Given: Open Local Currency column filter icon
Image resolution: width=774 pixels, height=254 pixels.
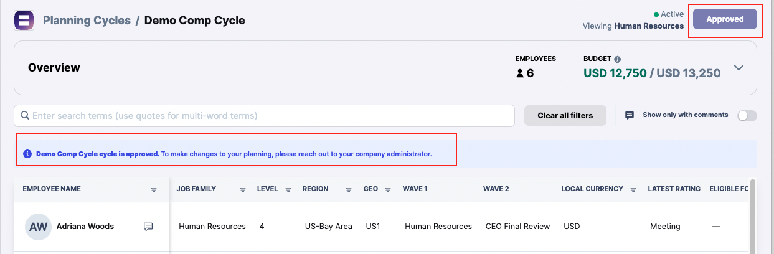Looking at the screenshot, I should coord(633,189).
